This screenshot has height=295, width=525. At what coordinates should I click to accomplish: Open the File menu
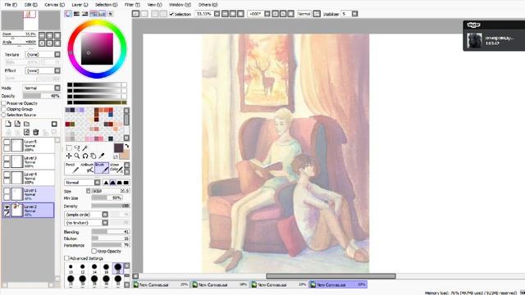[x=11, y=5]
